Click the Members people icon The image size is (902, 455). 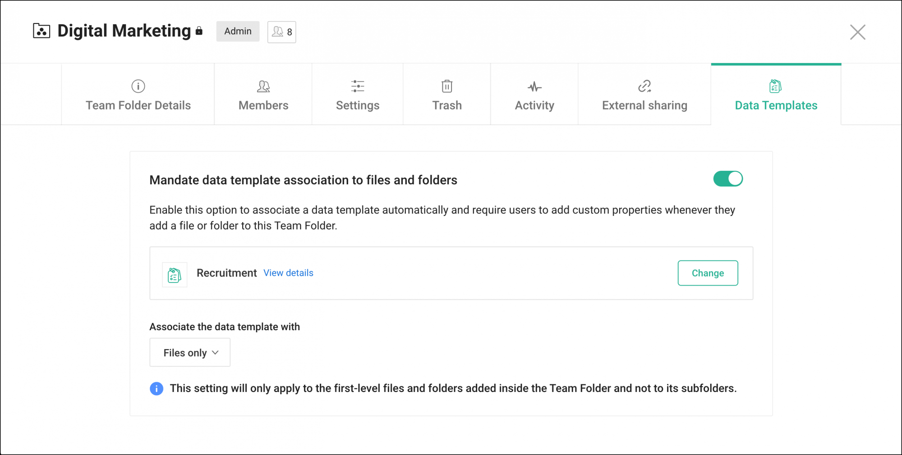[x=263, y=86]
